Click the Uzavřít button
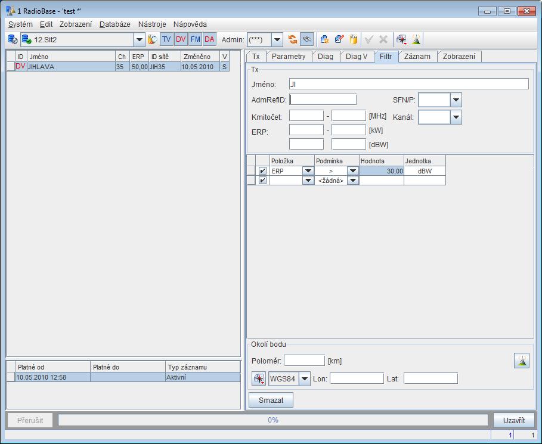This screenshot has height=444, width=542. coord(513,421)
